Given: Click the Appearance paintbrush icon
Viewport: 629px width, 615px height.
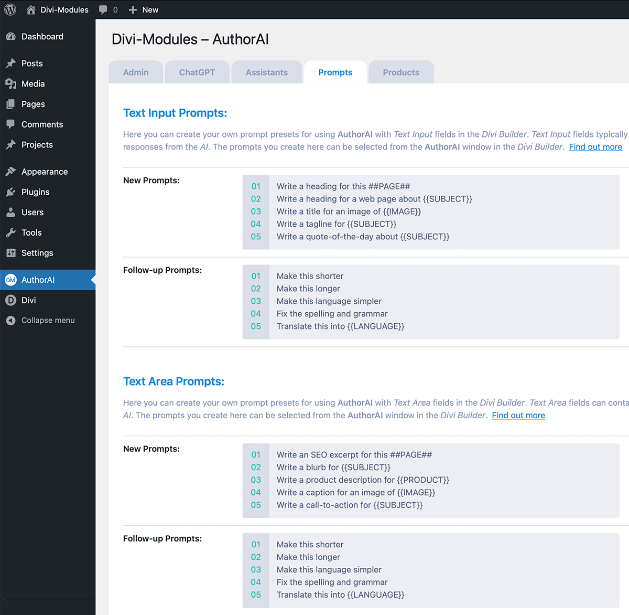Looking at the screenshot, I should [x=10, y=172].
